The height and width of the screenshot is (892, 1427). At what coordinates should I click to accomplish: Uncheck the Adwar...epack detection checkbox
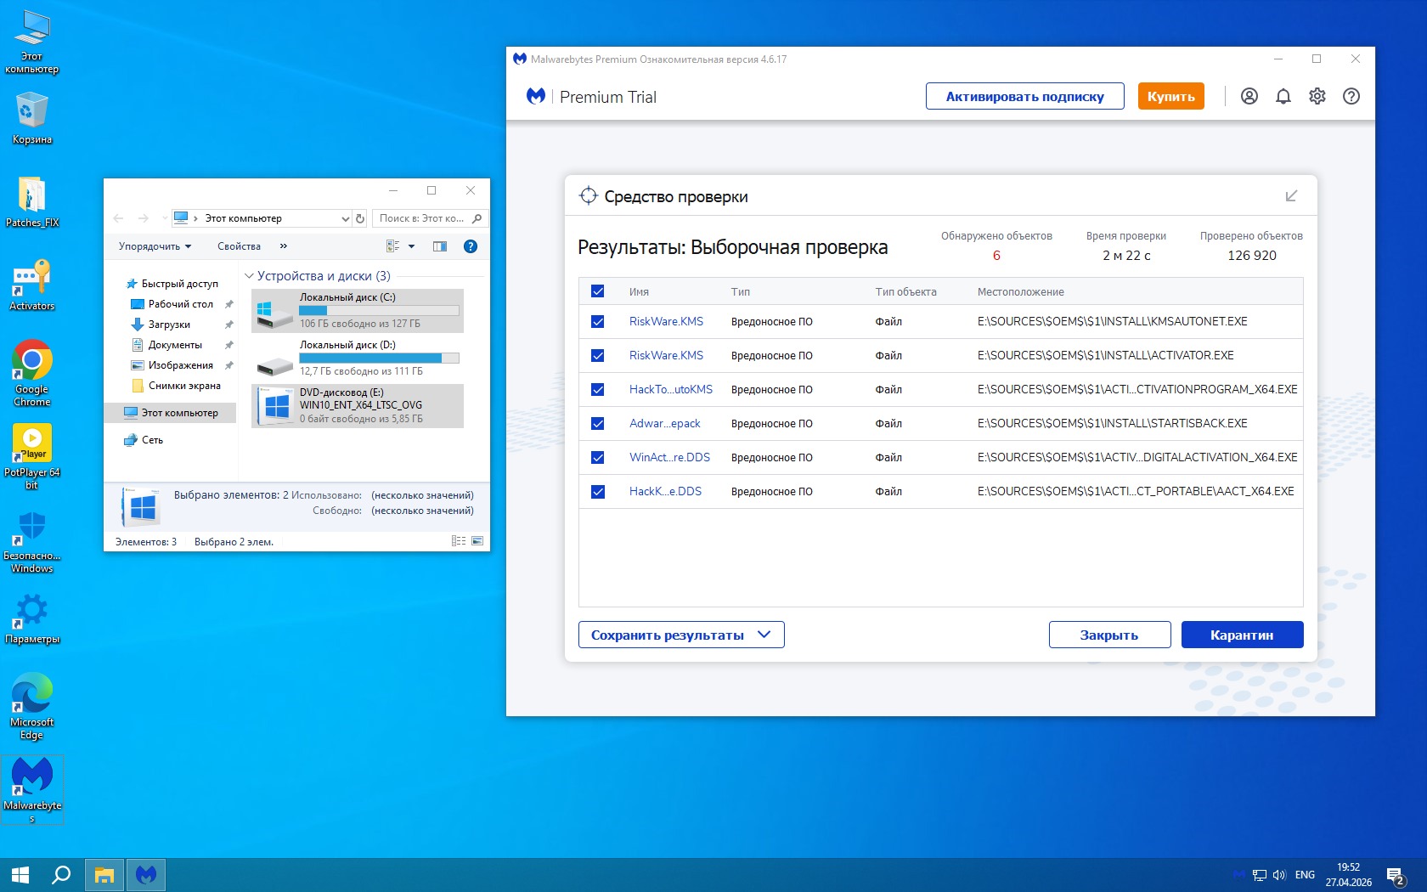597,423
